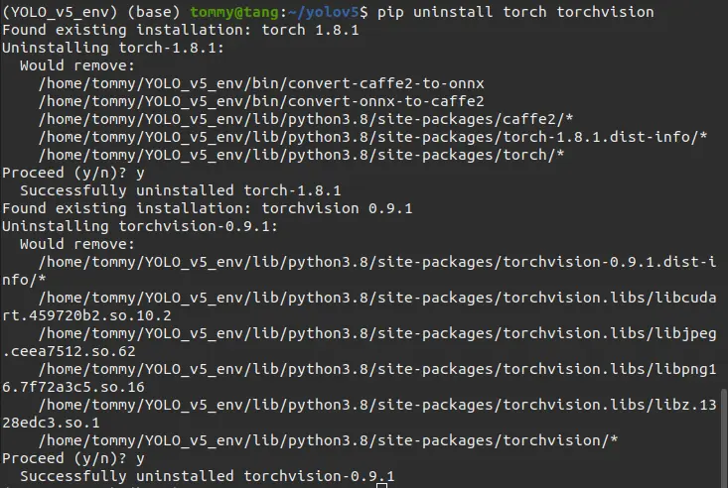
Task: Click the site-packages/caffe2/* path line
Action: pyautogui.click(x=320, y=118)
